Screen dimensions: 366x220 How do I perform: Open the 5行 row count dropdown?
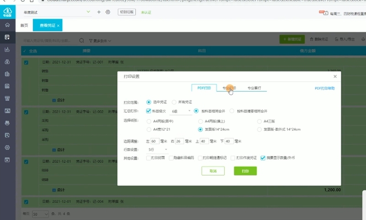pyautogui.click(x=157, y=149)
